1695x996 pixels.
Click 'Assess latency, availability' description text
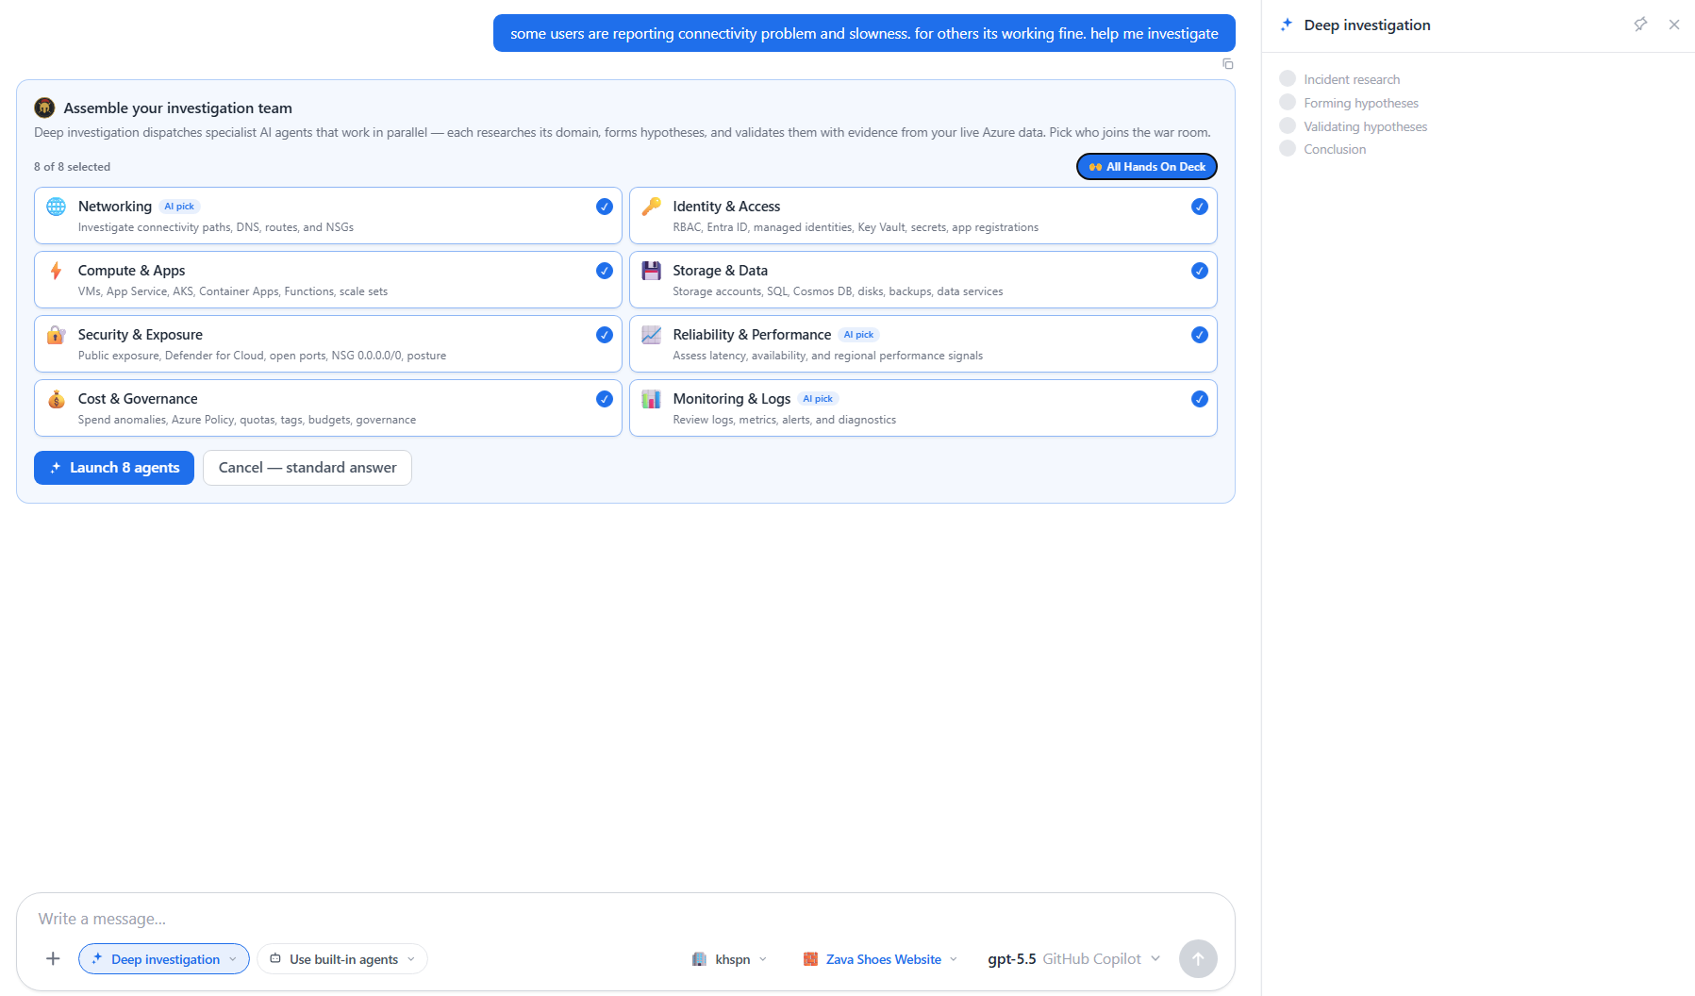point(827,356)
